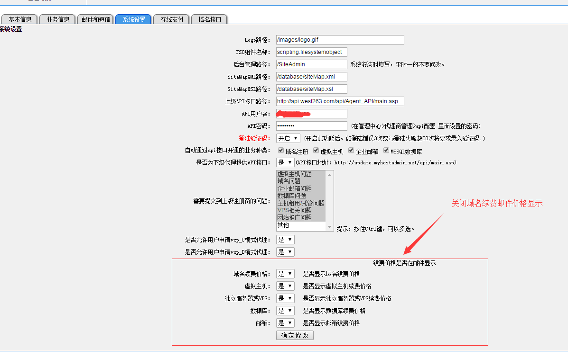Open the 独立服务器或VPS dropdown
The width and height of the screenshot is (568, 358).
(x=285, y=298)
